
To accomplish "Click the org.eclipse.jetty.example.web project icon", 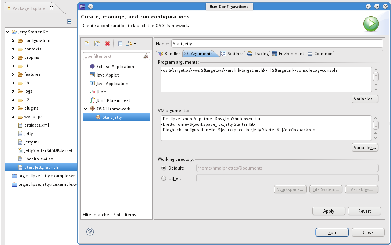I will click(x=14, y=176).
